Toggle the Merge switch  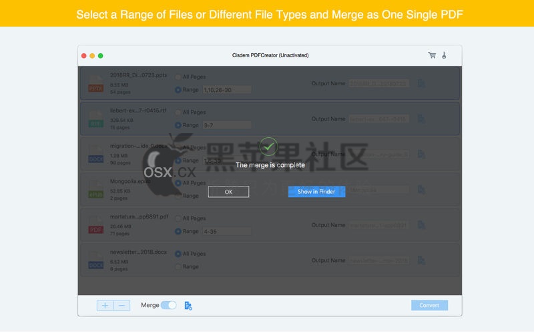click(x=169, y=305)
